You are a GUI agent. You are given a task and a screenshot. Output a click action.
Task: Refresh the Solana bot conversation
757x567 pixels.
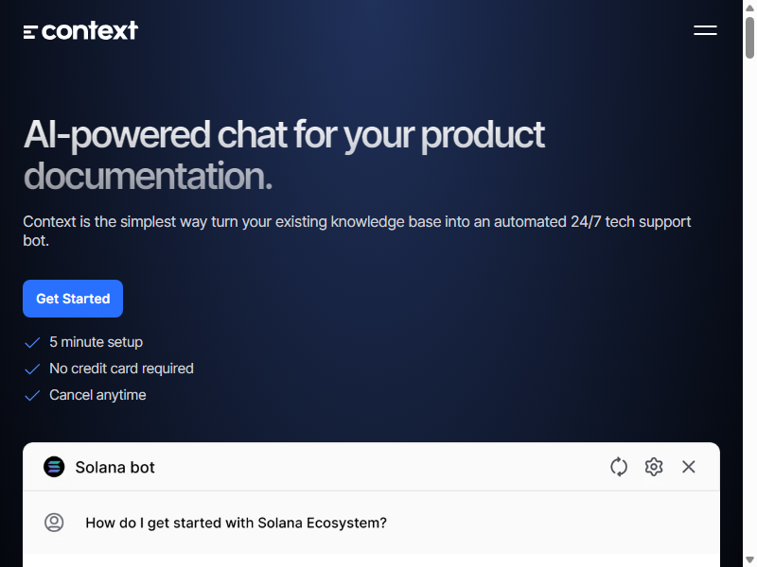619,467
